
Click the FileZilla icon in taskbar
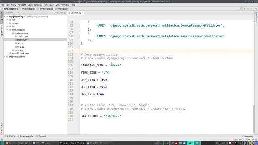tap(176, 143)
